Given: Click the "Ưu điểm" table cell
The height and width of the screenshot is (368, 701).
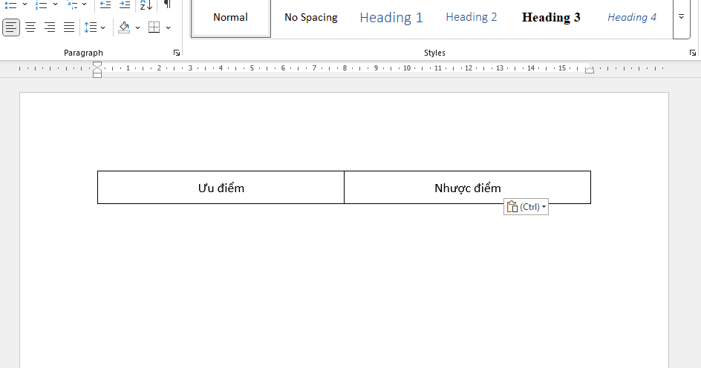Looking at the screenshot, I should point(221,188).
